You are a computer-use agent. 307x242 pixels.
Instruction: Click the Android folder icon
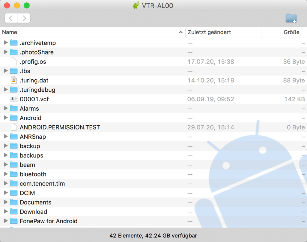coord(14,118)
